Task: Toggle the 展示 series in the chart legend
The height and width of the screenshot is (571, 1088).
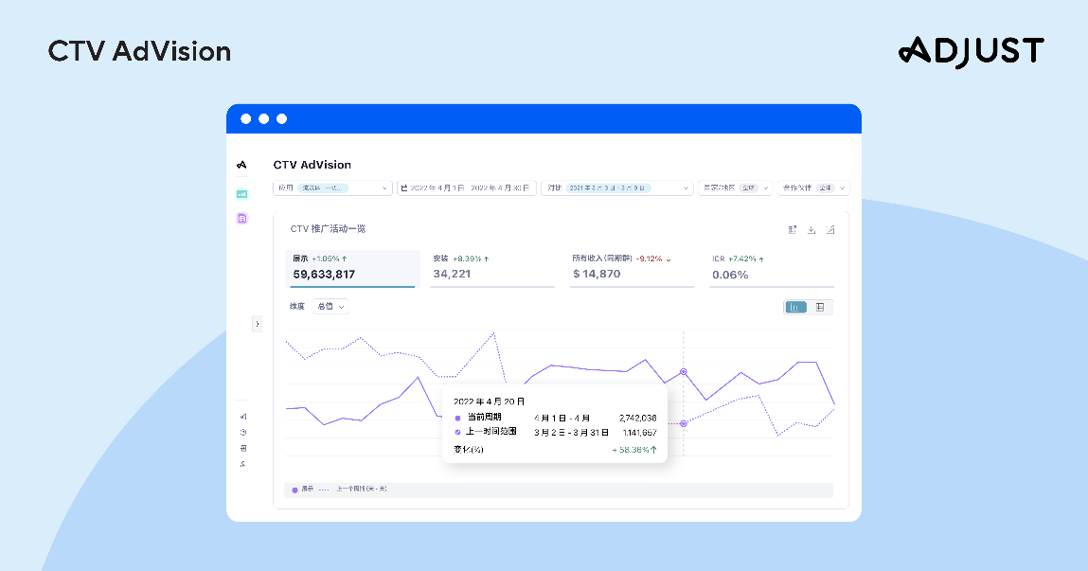Action: click(302, 490)
